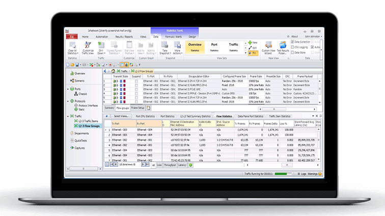Click the Open folder icon in quick toolbar
Image resolution: width=385 pixels, height=216 pixels.
tap(72, 65)
